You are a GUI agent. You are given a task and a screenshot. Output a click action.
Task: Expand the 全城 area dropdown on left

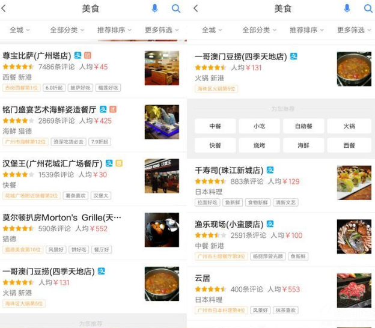20,30
